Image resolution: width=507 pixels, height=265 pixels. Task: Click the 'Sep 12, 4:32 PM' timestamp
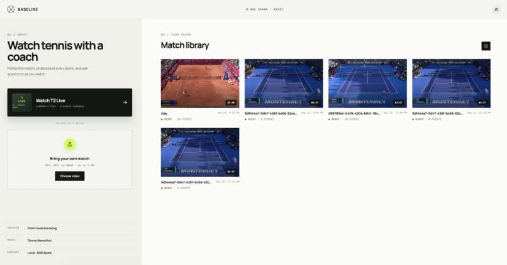pyautogui.click(x=228, y=113)
